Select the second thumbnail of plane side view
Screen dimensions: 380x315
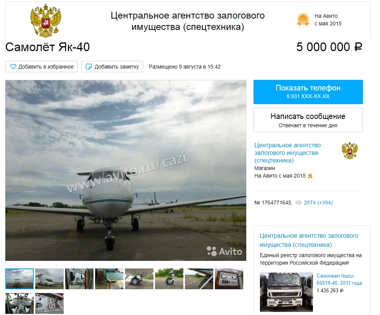[49, 279]
